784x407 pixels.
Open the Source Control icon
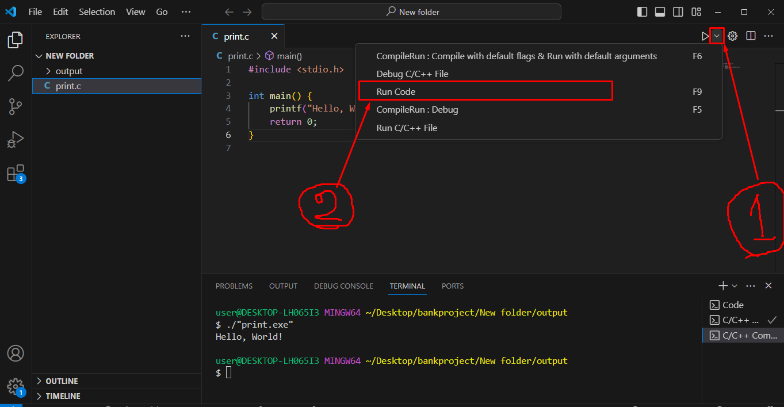pos(15,106)
